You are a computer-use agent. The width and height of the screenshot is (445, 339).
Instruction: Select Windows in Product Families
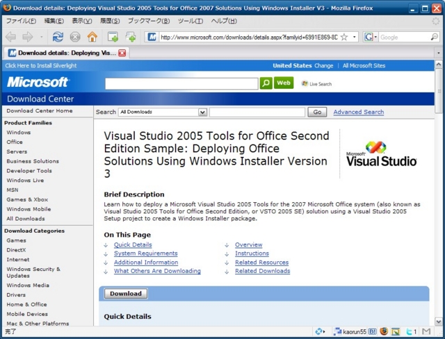coord(19,133)
